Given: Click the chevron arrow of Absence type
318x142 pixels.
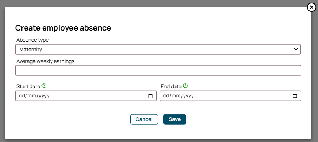Looking at the screenshot, I should click(296, 49).
